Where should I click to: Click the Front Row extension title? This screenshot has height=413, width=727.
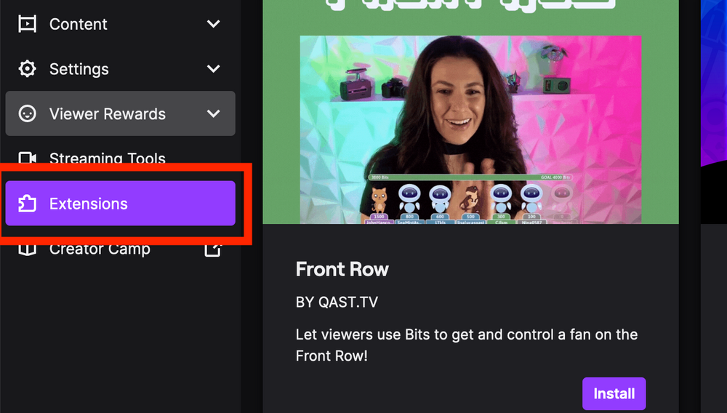click(x=342, y=269)
